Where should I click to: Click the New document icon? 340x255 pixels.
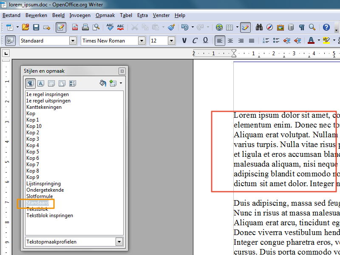[9, 27]
